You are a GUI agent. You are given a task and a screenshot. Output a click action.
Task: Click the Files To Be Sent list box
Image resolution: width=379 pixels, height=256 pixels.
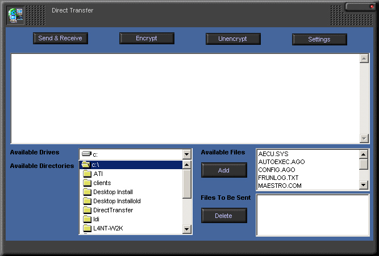pos(313,215)
